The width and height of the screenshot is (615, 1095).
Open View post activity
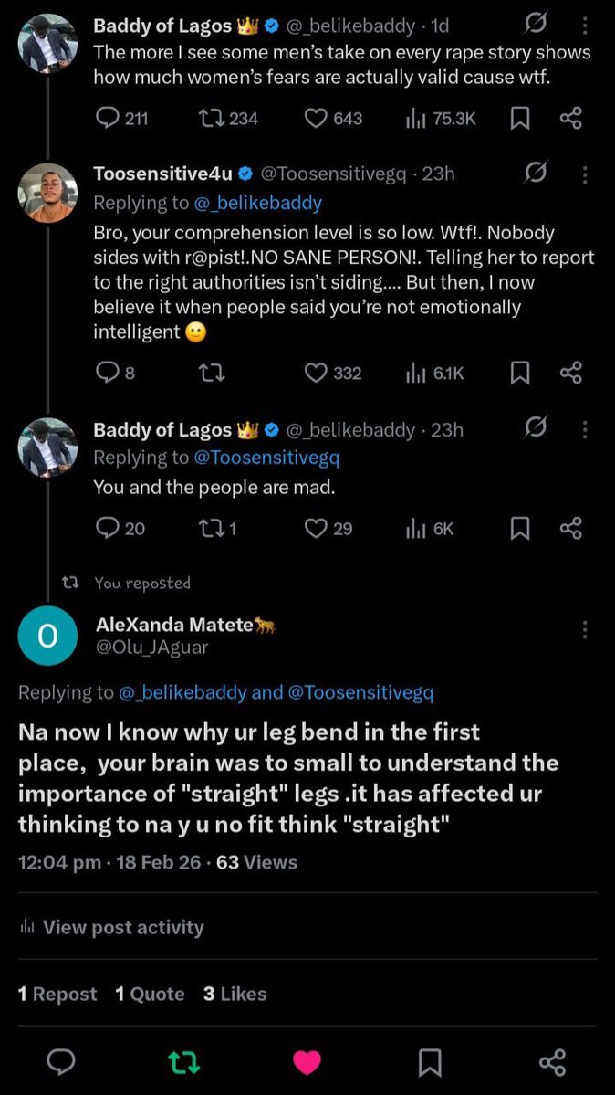[111, 927]
